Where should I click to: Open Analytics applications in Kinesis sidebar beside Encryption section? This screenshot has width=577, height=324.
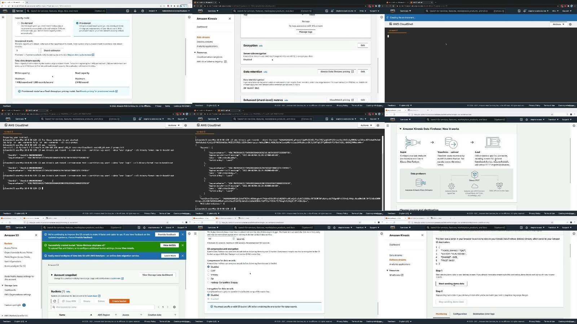pos(207,46)
